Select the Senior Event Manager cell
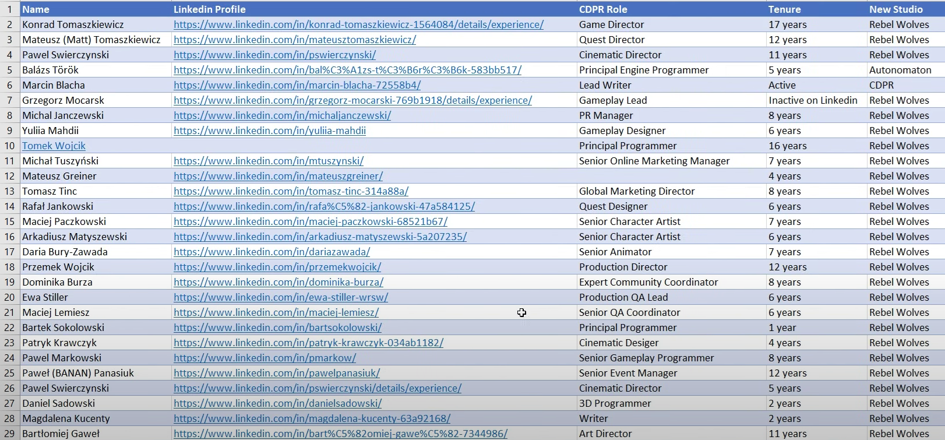The height and width of the screenshot is (440, 945). point(671,373)
